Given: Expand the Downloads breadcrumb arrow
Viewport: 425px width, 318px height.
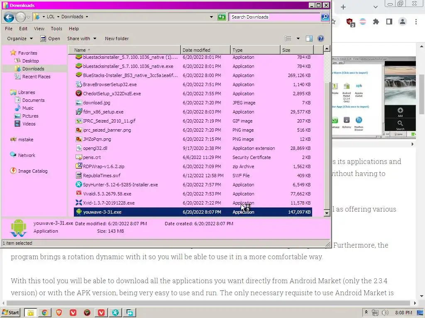Looking at the screenshot, I should 87,17.
